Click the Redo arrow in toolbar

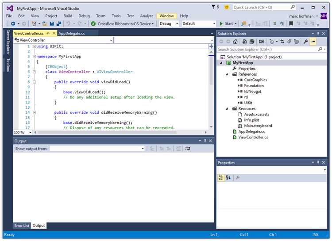point(79,23)
